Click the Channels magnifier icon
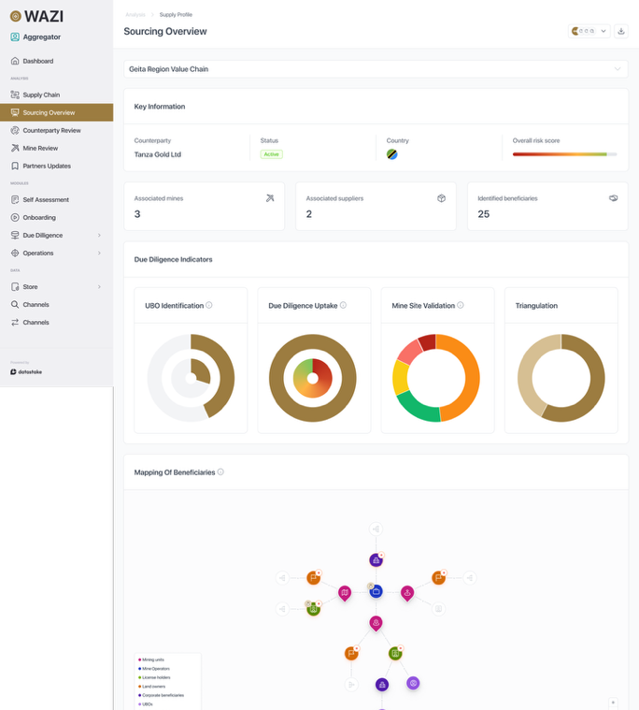This screenshot has height=710, width=639. click(15, 304)
